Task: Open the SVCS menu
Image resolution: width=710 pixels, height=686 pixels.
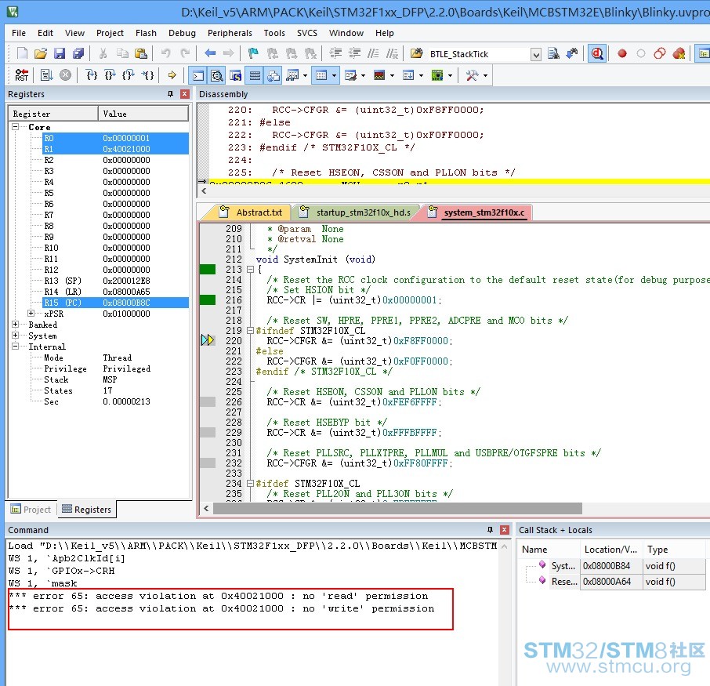Action: [307, 33]
